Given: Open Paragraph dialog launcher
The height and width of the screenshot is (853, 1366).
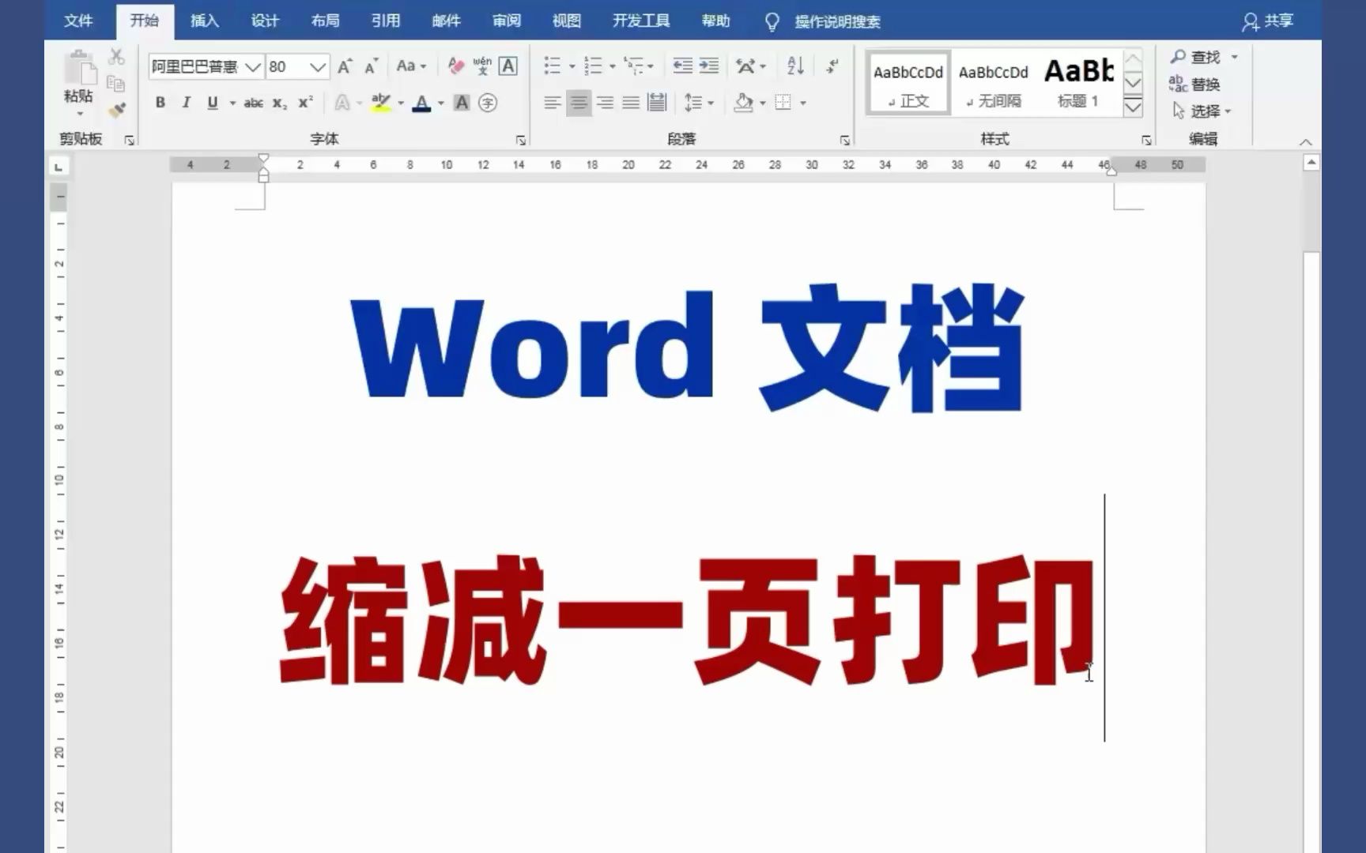Looking at the screenshot, I should 845,140.
